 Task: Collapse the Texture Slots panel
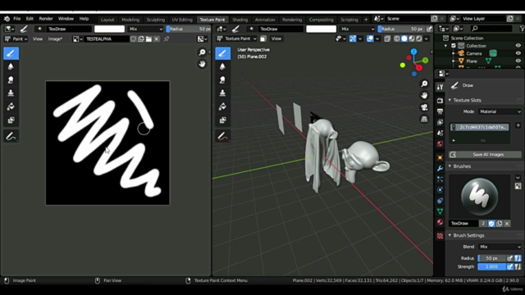[x=450, y=100]
